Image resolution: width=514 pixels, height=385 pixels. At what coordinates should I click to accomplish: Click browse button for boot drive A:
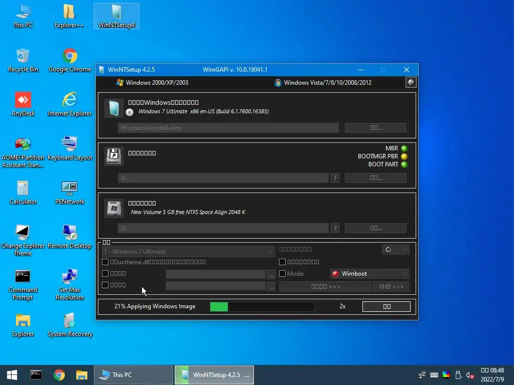click(375, 178)
